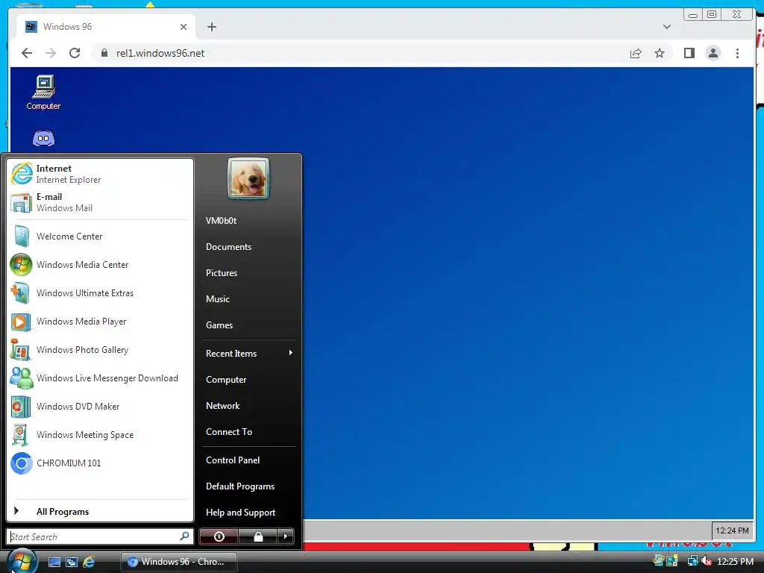764x573 pixels.
Task: Open Control Panel
Action: point(248,460)
